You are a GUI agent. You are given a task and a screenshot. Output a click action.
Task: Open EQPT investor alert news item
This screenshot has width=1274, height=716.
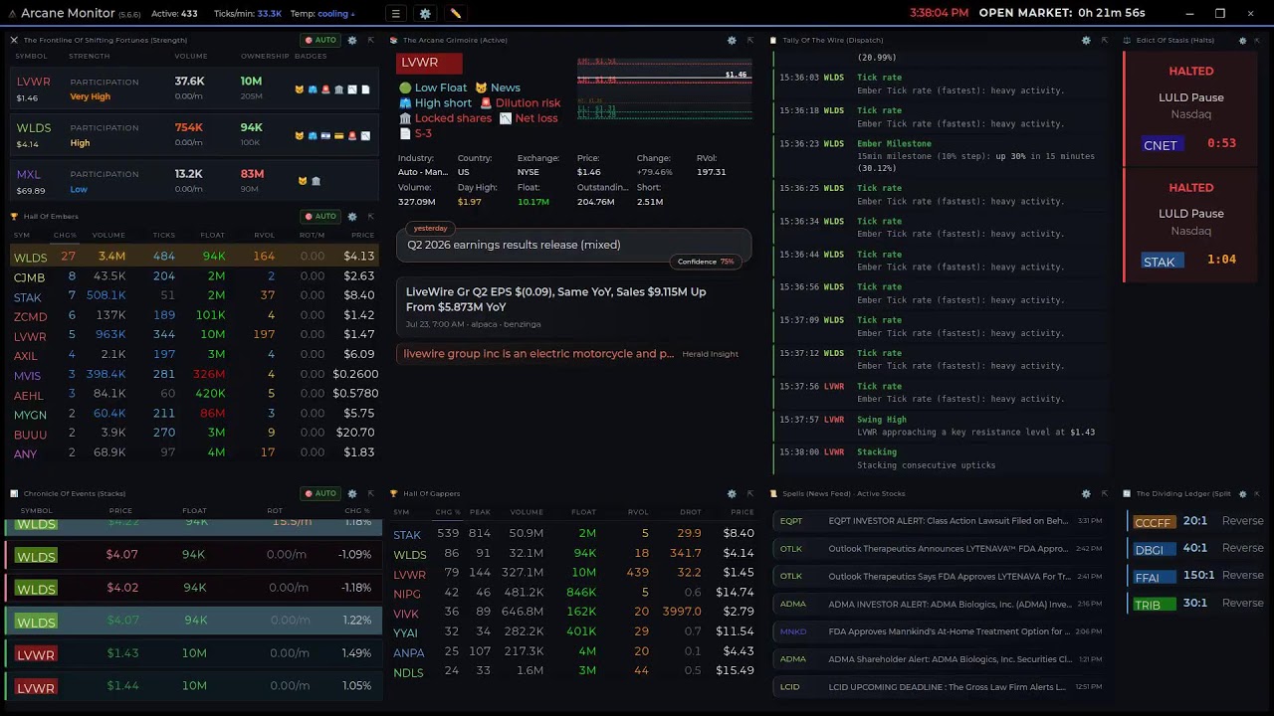click(x=940, y=521)
